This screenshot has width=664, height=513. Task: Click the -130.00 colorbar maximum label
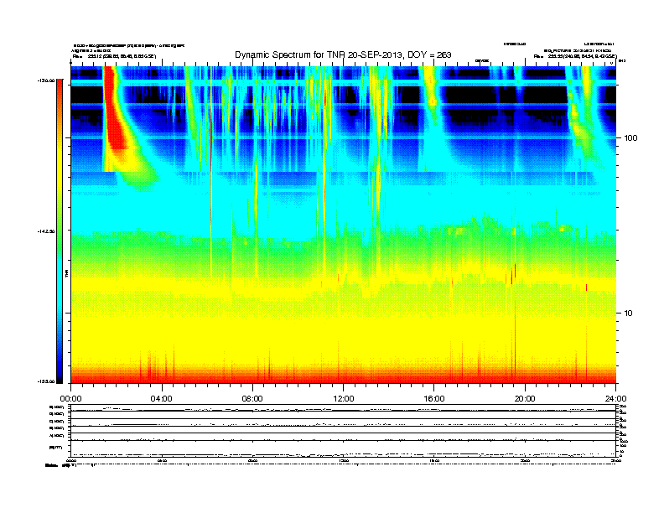46,80
